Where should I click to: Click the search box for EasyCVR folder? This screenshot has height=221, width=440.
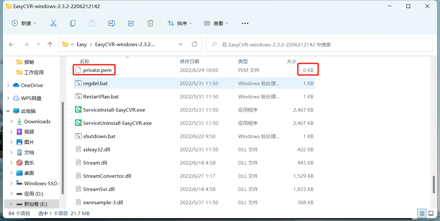[x=319, y=45]
